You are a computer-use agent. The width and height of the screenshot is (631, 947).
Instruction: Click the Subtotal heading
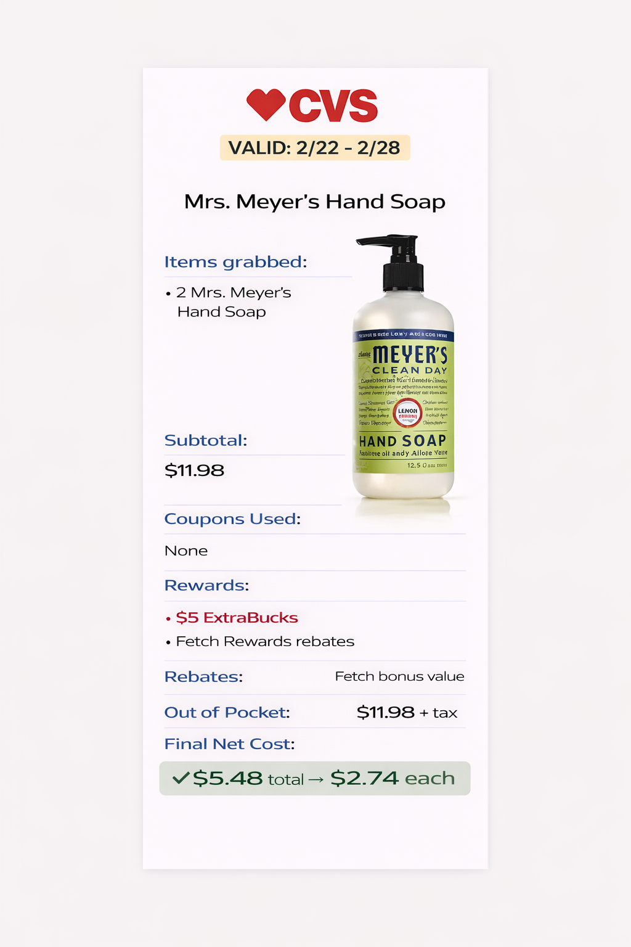click(206, 440)
